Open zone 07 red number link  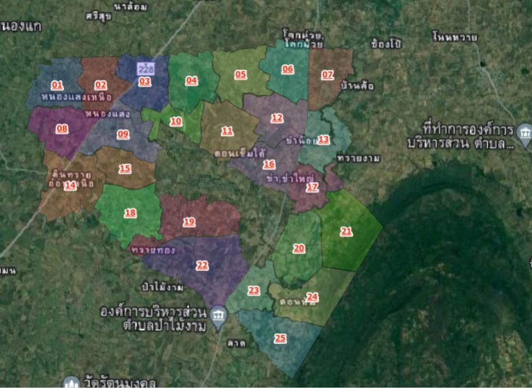pyautogui.click(x=327, y=74)
